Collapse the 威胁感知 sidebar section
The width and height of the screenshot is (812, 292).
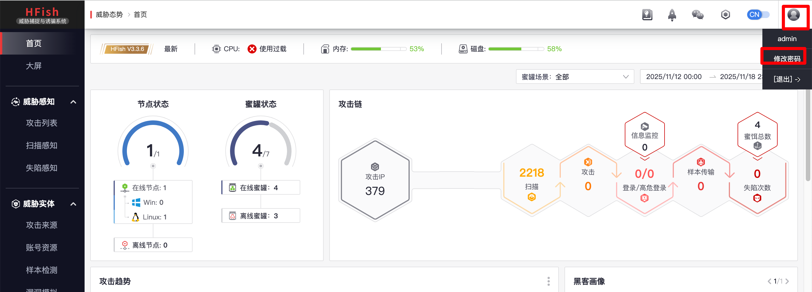click(x=73, y=102)
